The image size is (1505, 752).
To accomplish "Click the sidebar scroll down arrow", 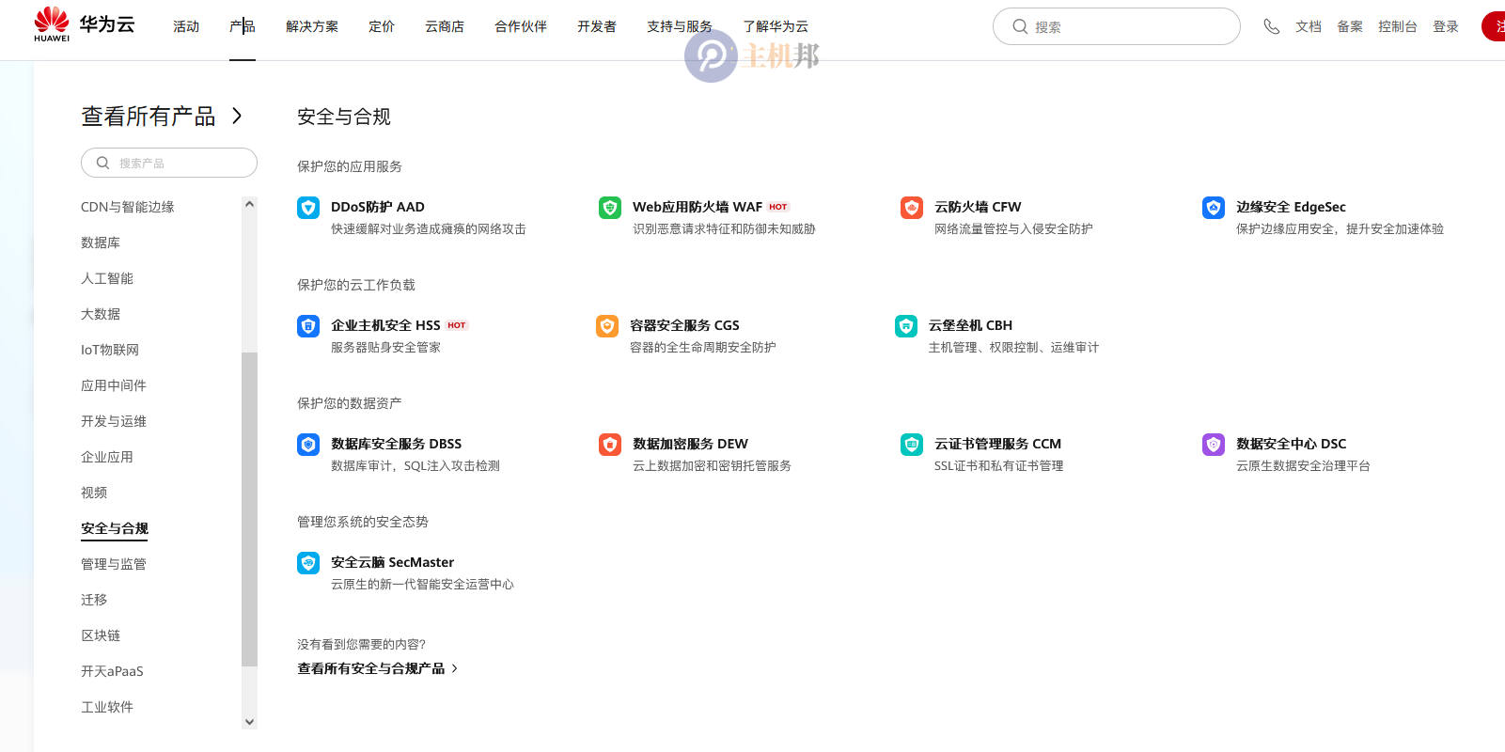I will pos(249,722).
